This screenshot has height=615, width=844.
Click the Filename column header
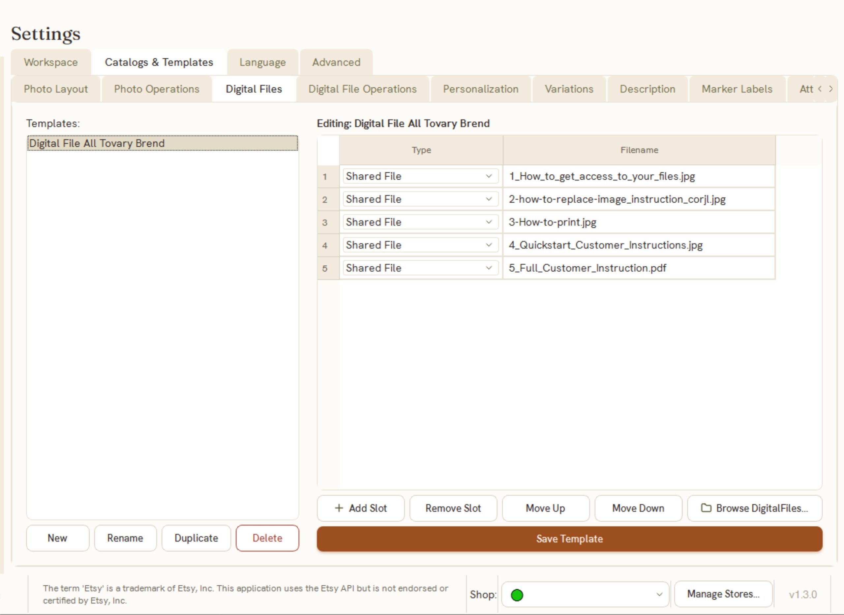click(x=639, y=150)
